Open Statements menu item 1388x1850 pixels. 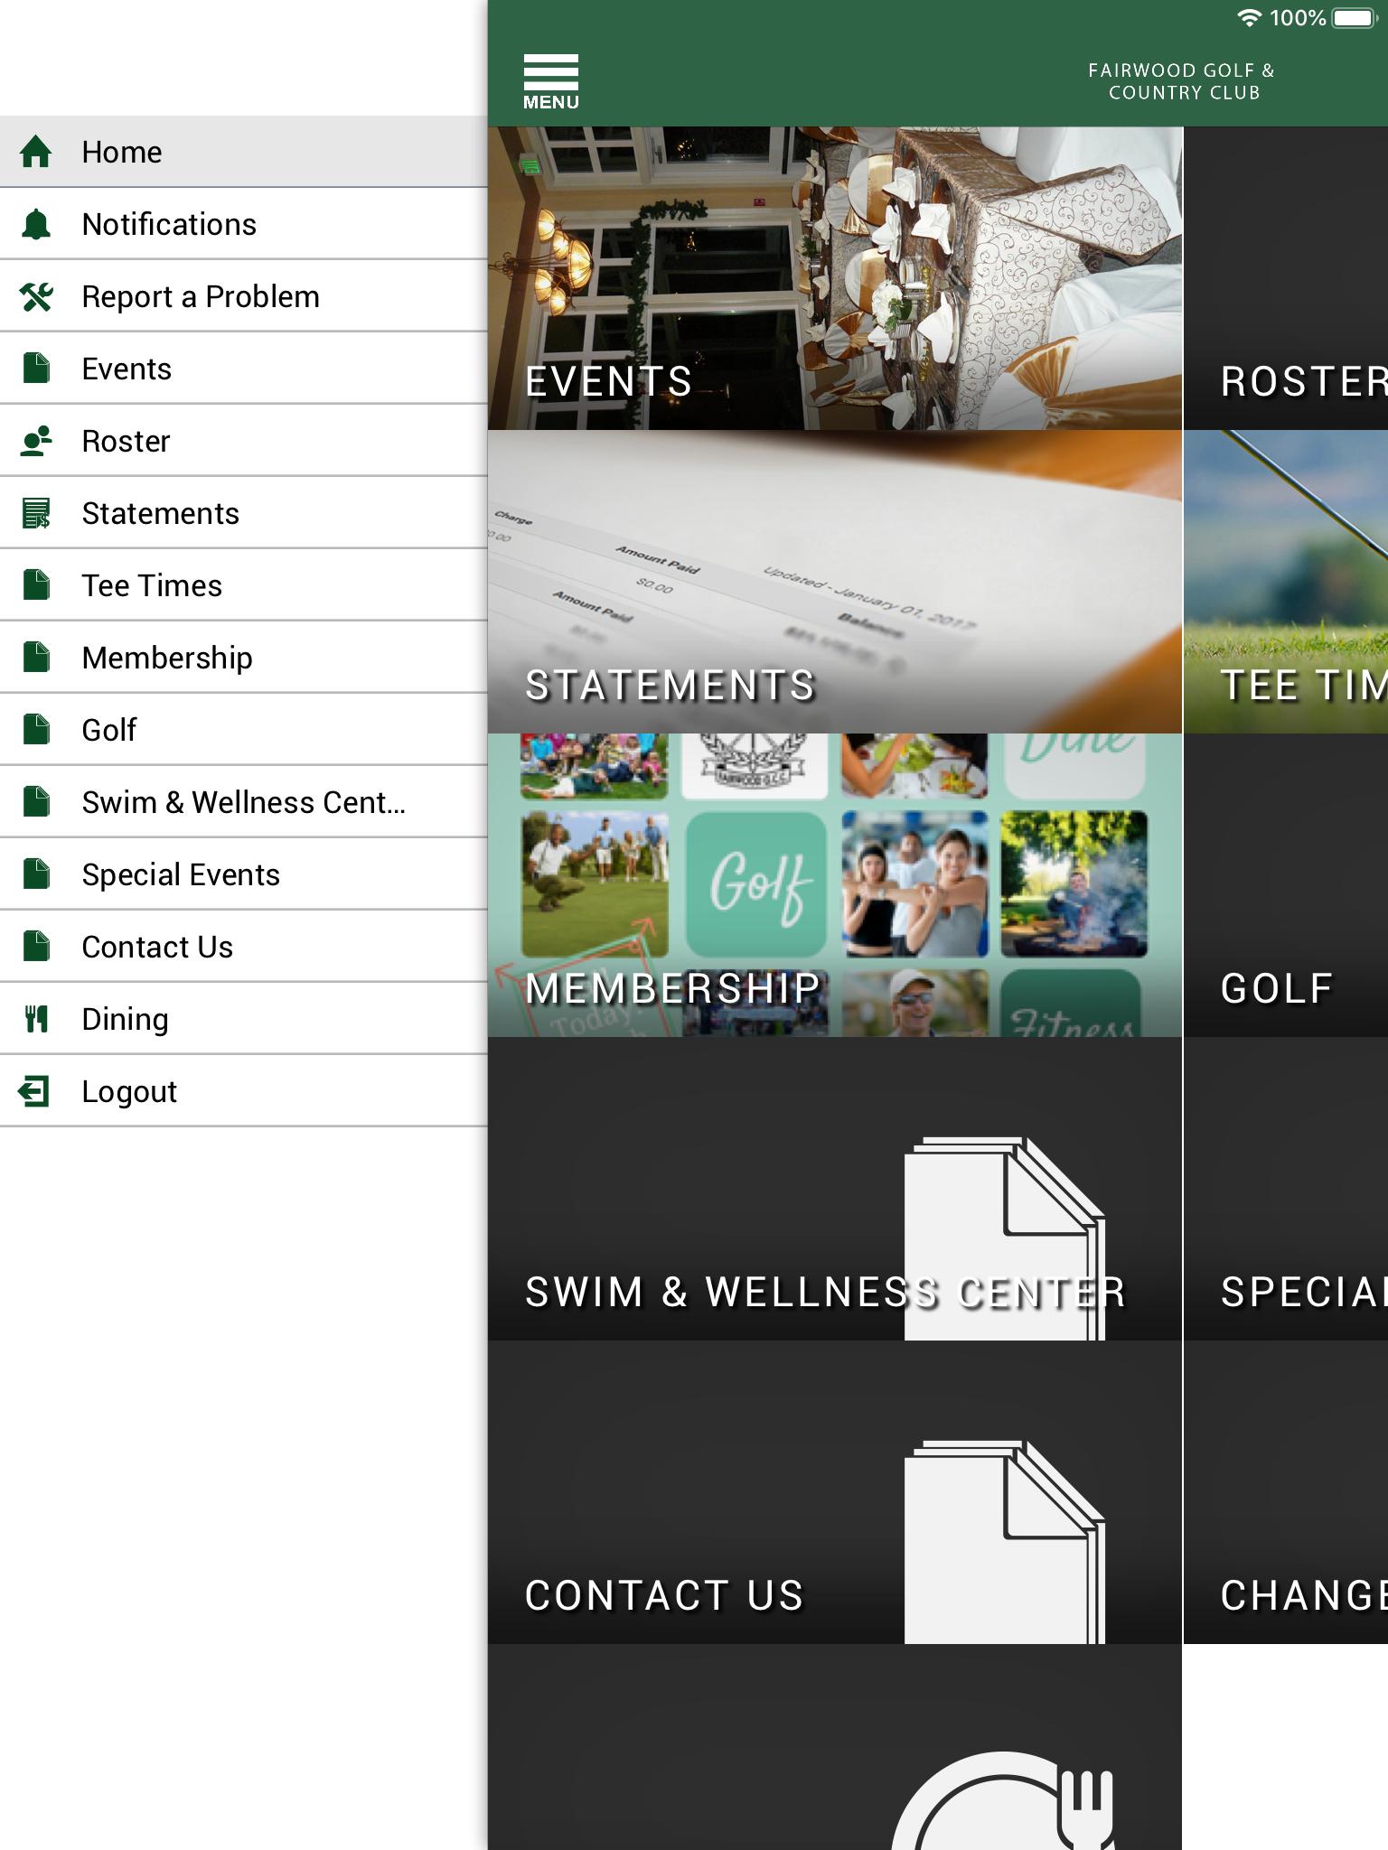(244, 513)
